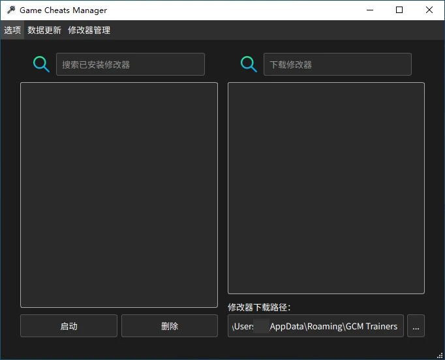Browse for download folder with the ... button
The height and width of the screenshot is (360, 445).
tap(416, 326)
